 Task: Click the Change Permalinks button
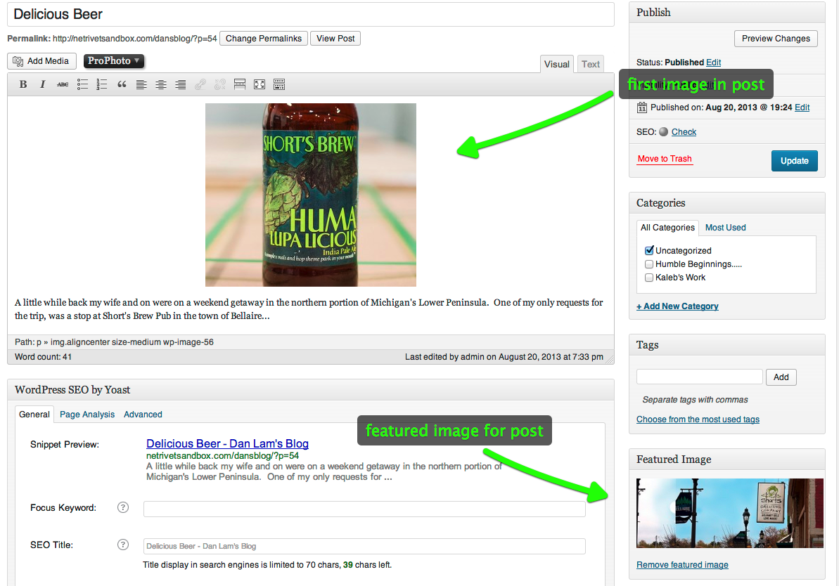(x=264, y=39)
